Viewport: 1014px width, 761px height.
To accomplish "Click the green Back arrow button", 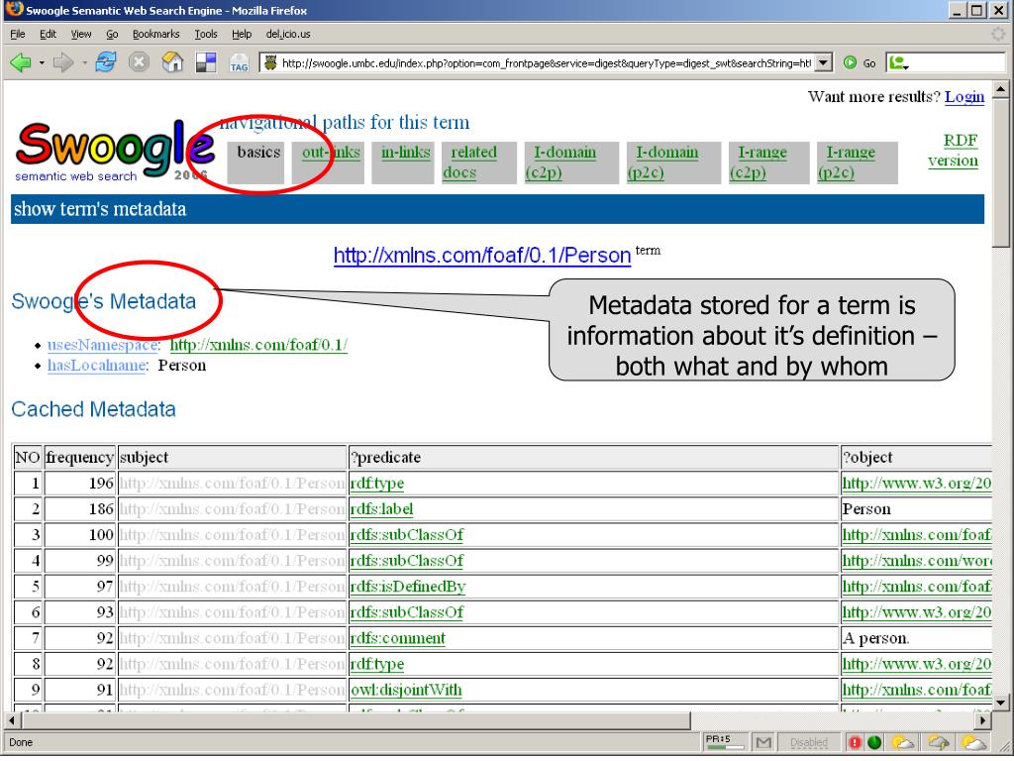I will 21,62.
